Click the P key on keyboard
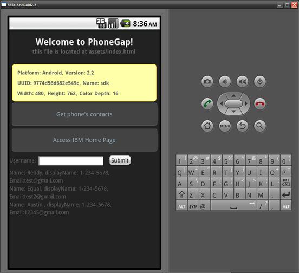The height and width of the screenshot is (273, 299). pyautogui.click(x=286, y=171)
